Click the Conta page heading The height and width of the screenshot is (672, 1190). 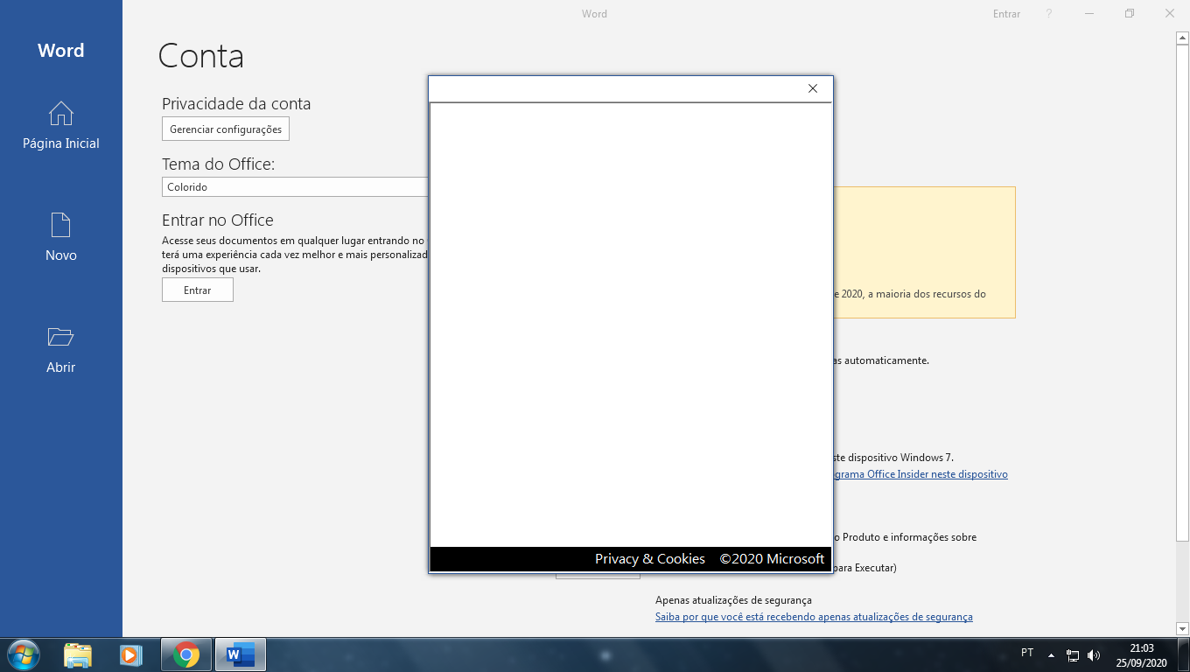point(201,56)
